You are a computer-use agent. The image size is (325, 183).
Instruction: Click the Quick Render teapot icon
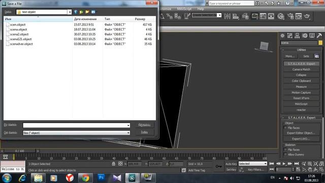pos(307,16)
